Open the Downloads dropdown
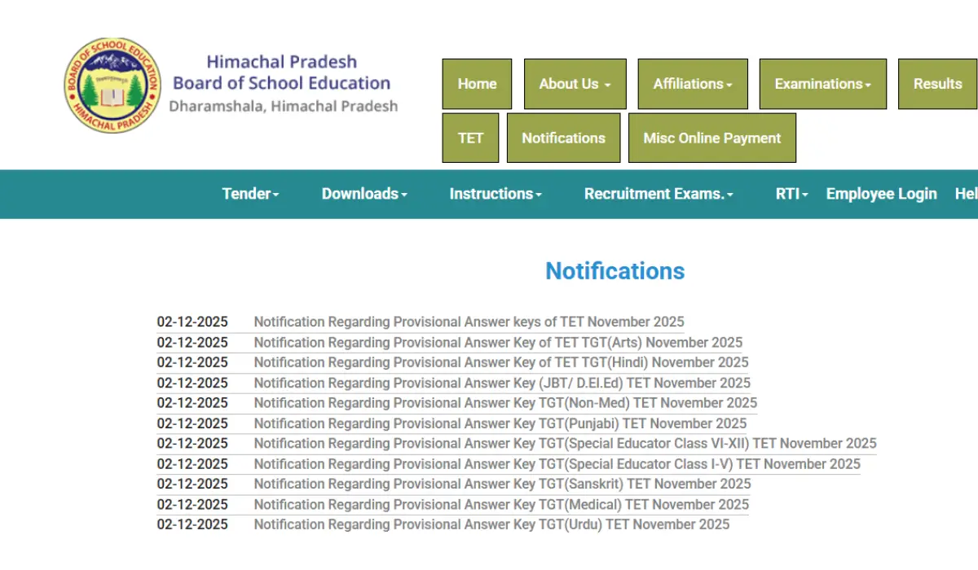This screenshot has height=570, width=978. [364, 194]
